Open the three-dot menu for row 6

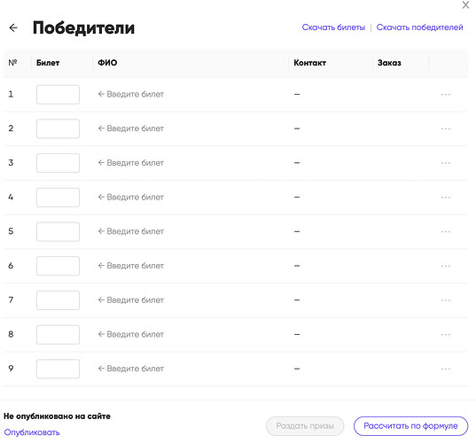click(446, 266)
